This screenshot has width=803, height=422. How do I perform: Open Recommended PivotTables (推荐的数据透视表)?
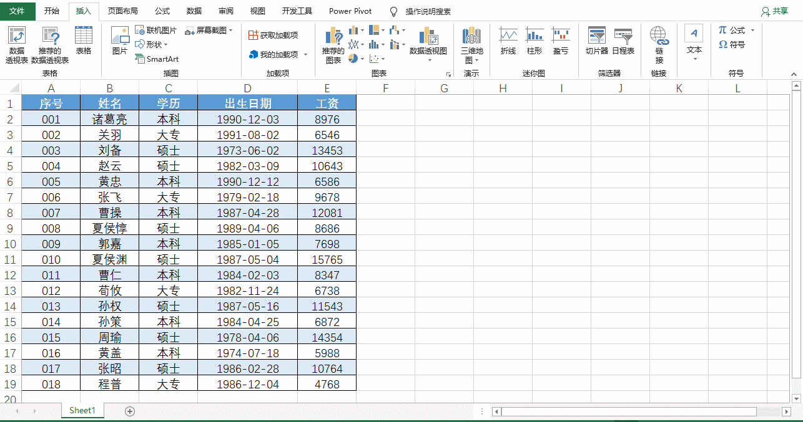click(50, 45)
